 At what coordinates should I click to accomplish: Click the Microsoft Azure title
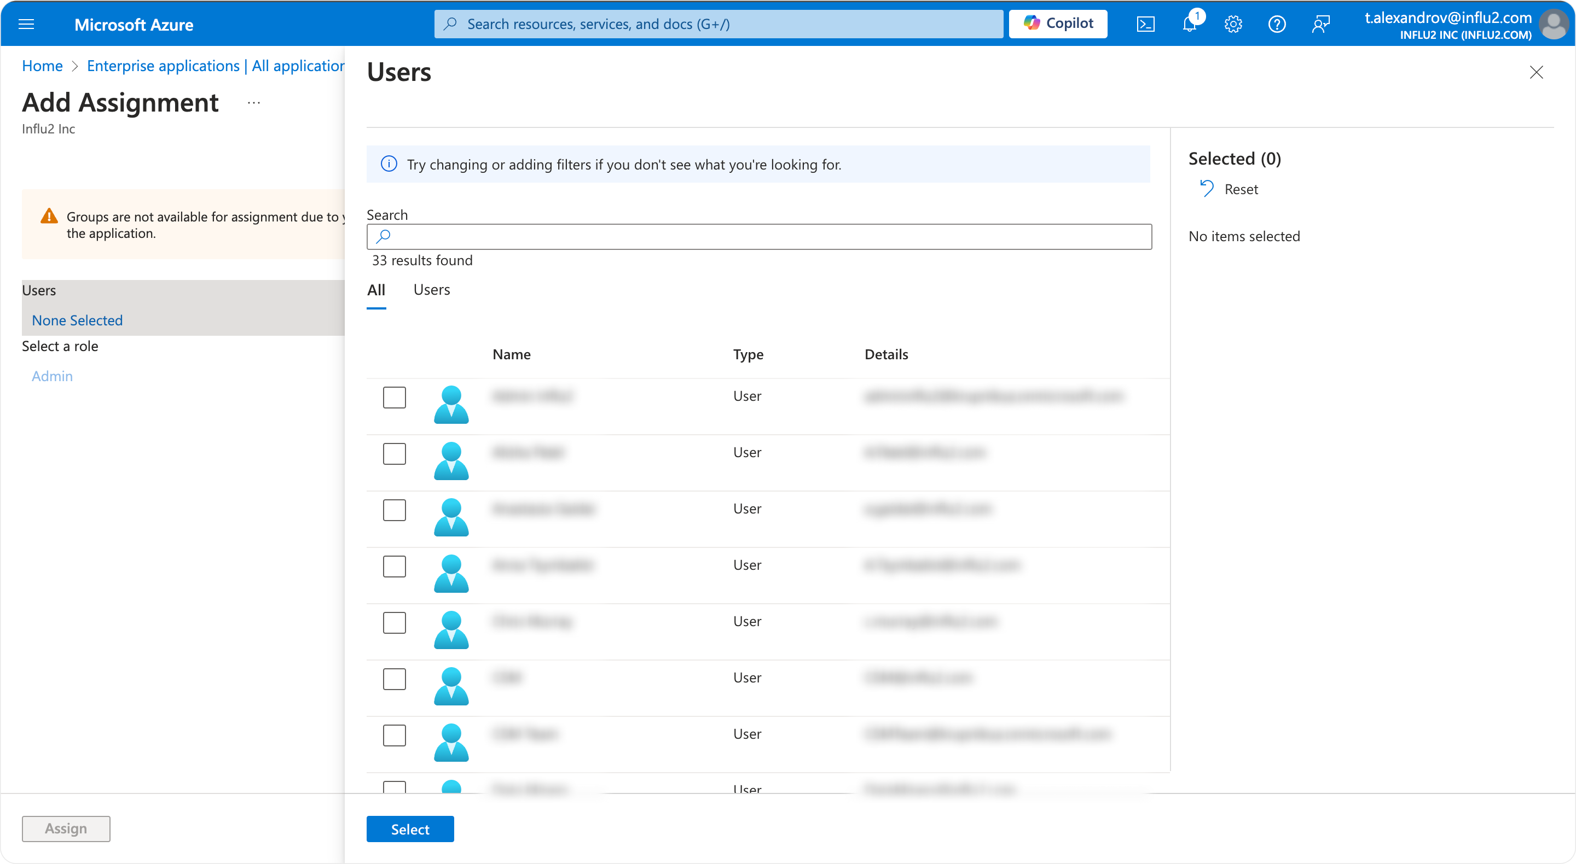pyautogui.click(x=134, y=25)
